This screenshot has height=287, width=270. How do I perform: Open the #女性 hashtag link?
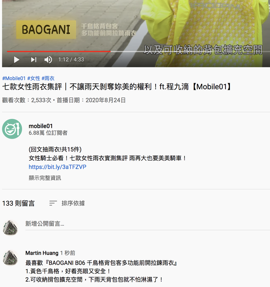(x=34, y=78)
